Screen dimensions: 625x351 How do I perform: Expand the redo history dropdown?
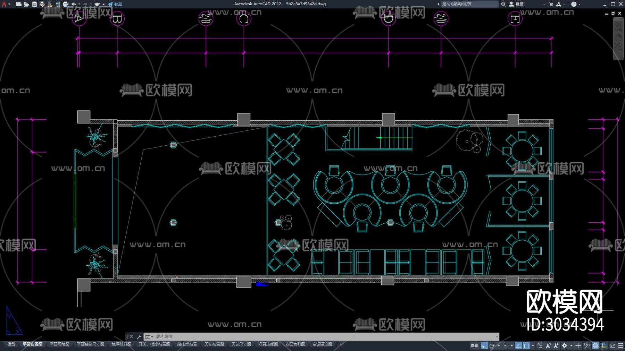coord(91,4)
